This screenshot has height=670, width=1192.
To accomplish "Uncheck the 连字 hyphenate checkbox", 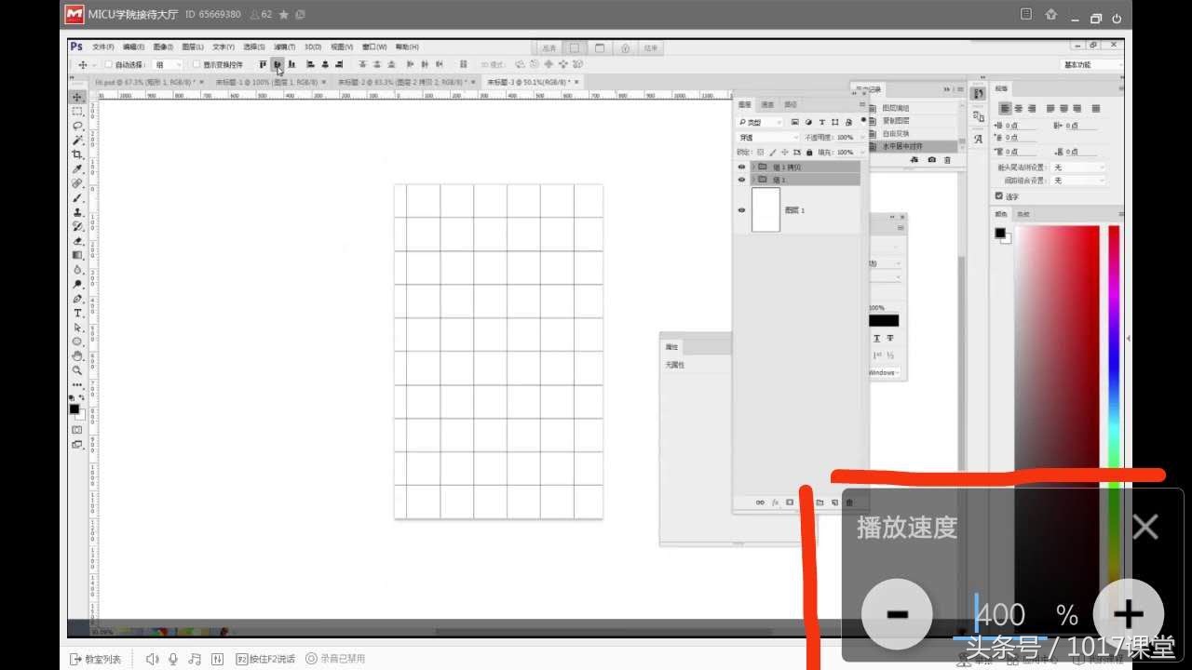I will [999, 196].
